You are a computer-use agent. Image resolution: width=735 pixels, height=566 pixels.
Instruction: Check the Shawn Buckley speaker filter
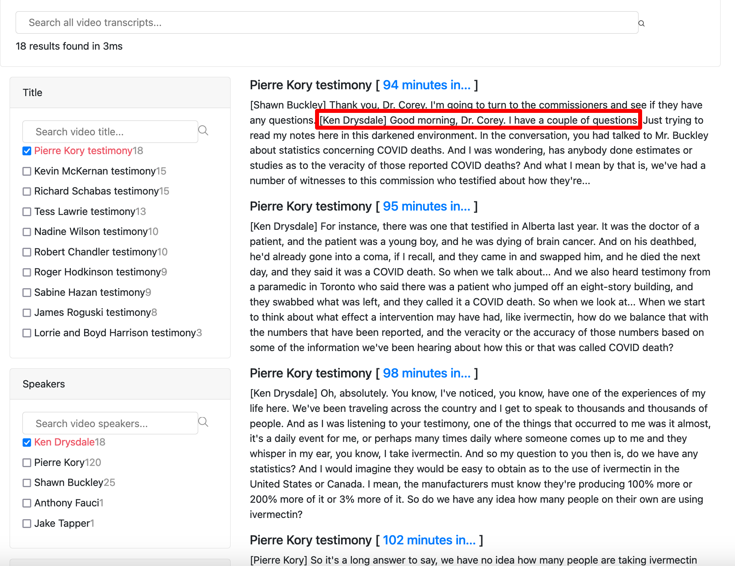coord(27,483)
